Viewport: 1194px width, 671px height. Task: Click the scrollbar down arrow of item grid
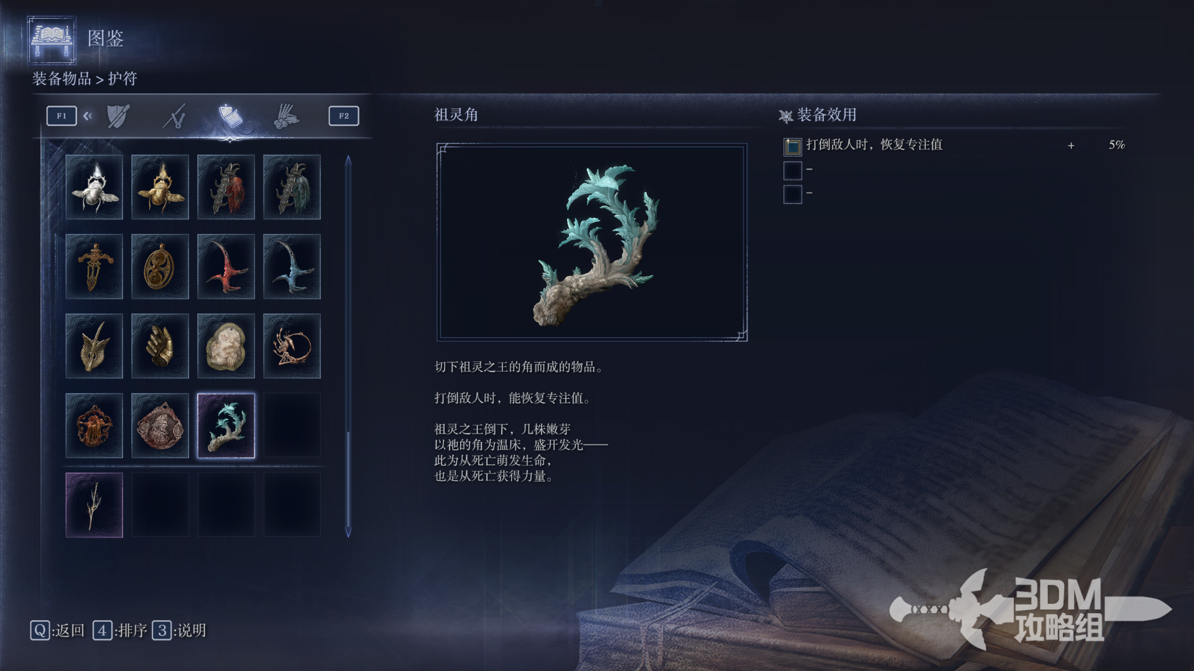(348, 532)
